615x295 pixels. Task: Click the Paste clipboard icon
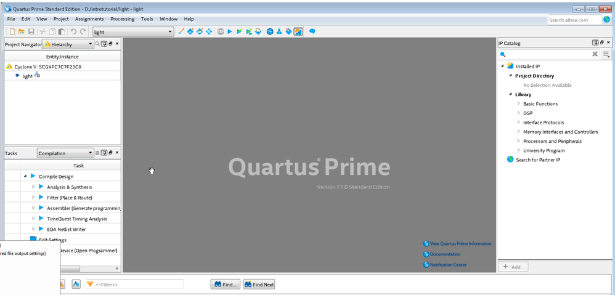click(x=62, y=32)
